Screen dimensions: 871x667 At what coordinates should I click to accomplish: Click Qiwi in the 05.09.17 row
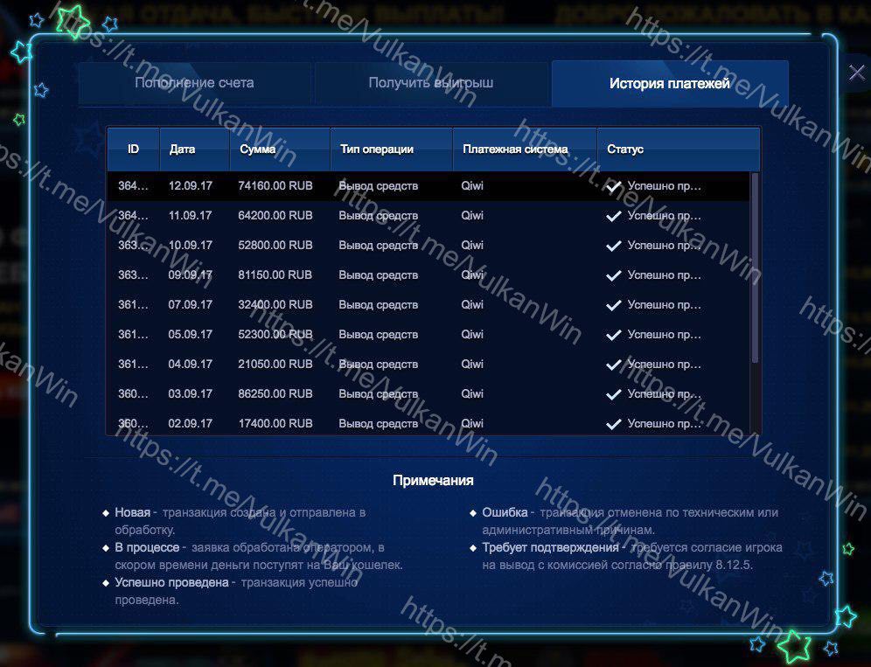(472, 334)
